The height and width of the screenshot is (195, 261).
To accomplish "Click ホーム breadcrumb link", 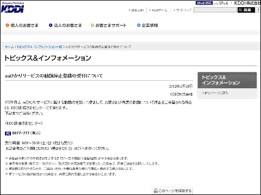I will tap(9, 47).
